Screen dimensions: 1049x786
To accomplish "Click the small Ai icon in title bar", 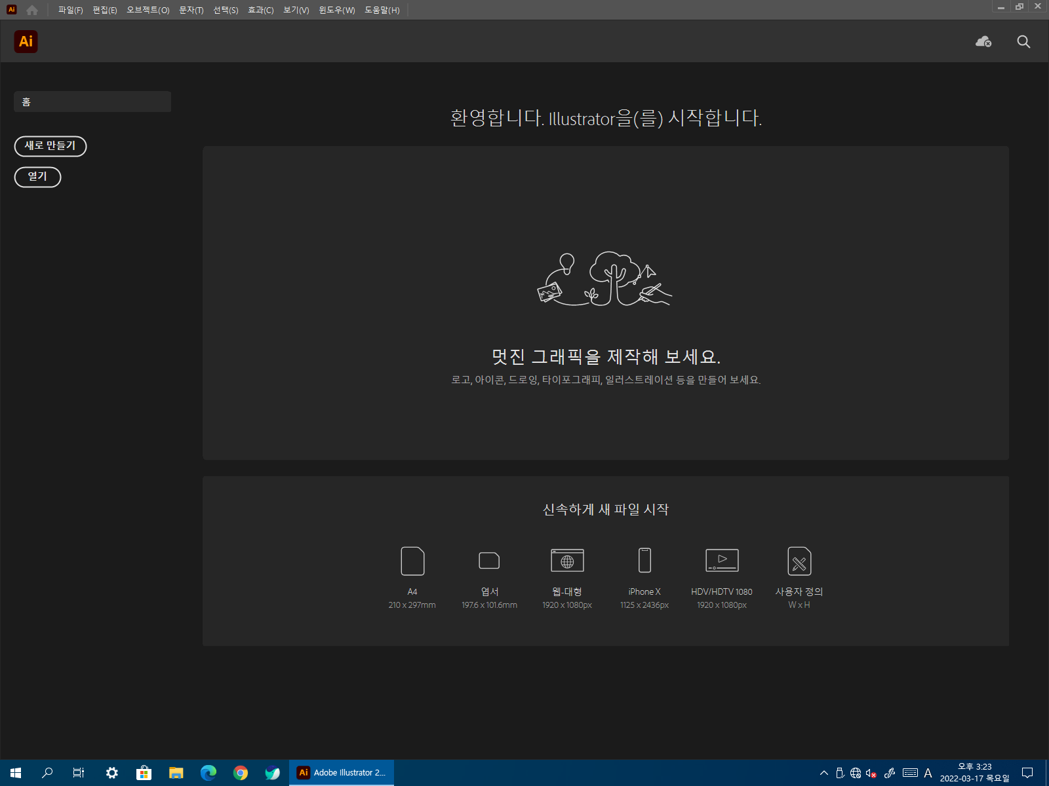I will tap(11, 9).
